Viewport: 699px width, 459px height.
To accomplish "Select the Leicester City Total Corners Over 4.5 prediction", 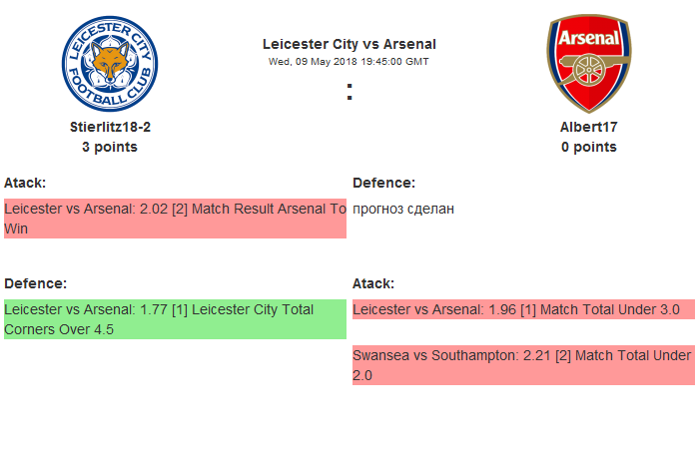I will click(x=175, y=319).
